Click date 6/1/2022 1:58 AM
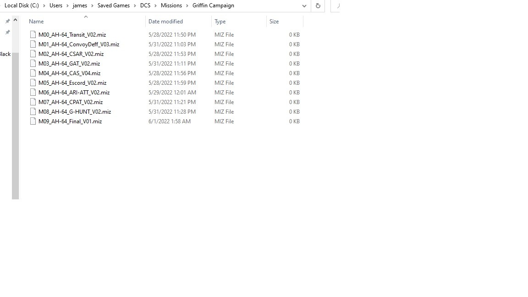 point(170,121)
